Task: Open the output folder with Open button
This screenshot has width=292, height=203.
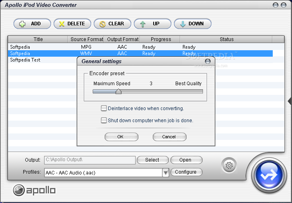Action: click(x=187, y=160)
